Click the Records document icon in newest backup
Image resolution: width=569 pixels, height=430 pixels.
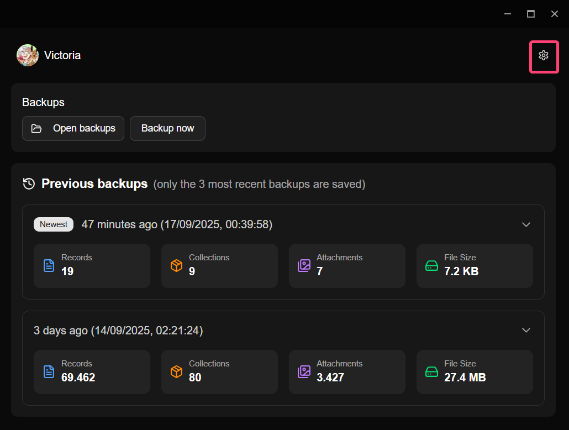(49, 266)
